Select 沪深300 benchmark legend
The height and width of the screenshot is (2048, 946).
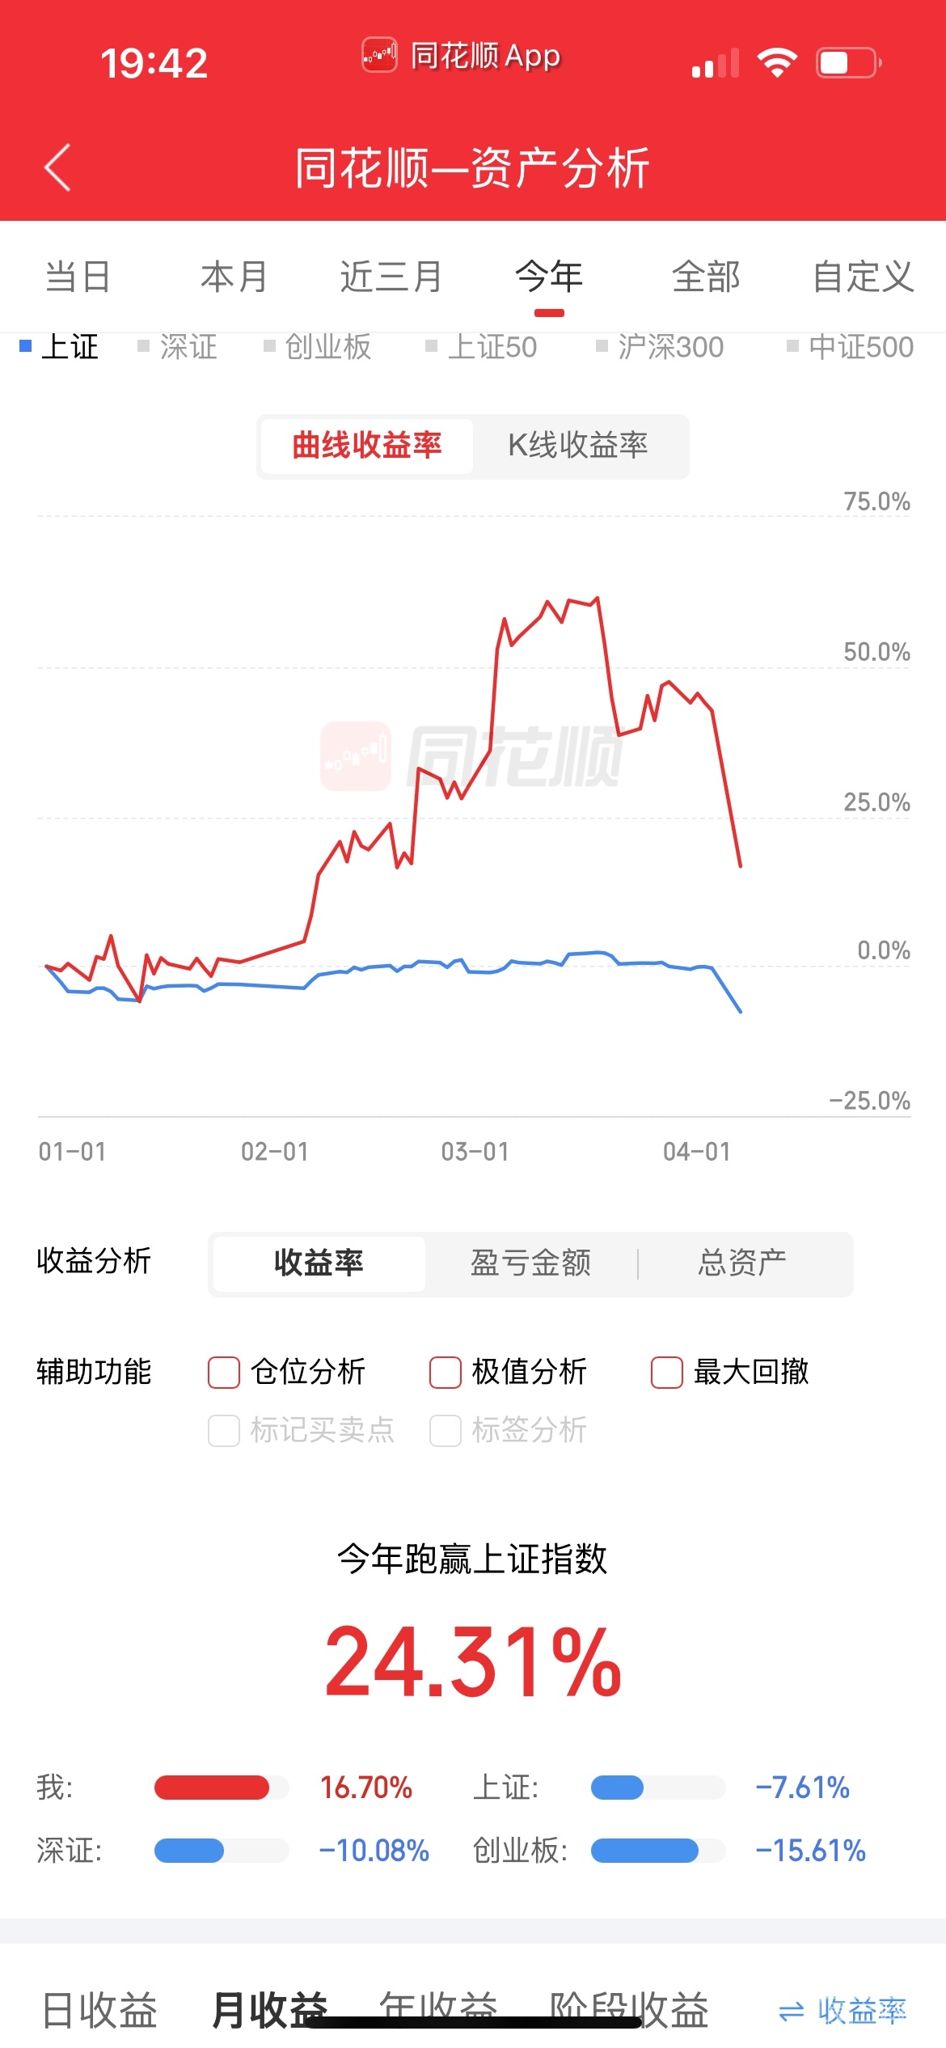click(661, 347)
